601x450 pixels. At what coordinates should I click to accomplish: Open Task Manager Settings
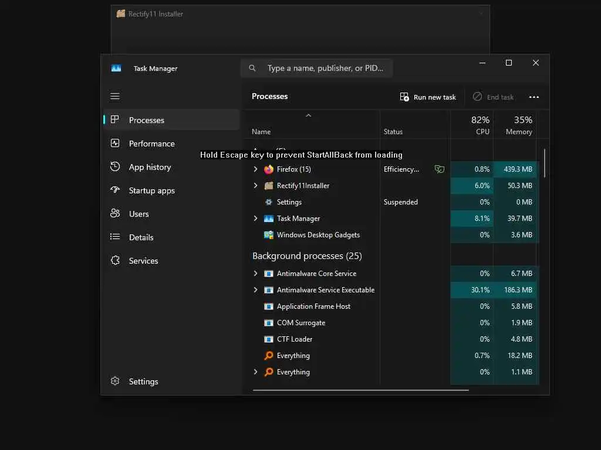(x=172, y=381)
